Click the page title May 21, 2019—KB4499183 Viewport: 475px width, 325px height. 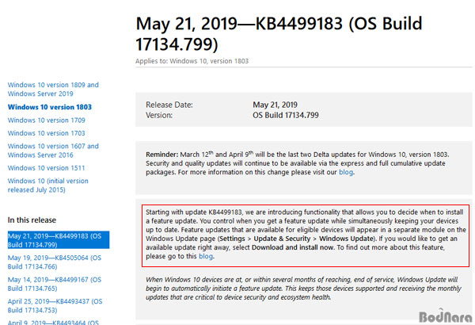point(279,33)
